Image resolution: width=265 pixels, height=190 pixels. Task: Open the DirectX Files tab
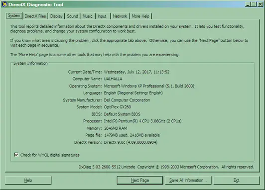tap(35, 16)
